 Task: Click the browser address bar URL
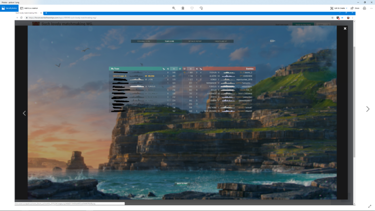94,18
